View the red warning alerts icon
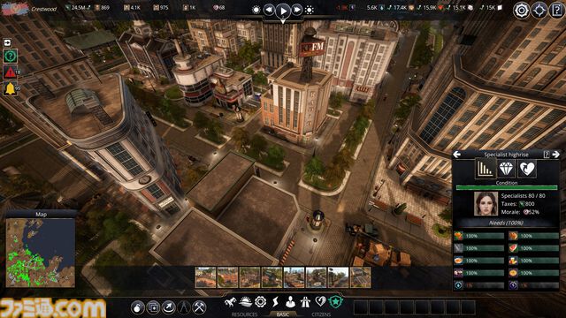The image size is (566, 318). click(10, 72)
